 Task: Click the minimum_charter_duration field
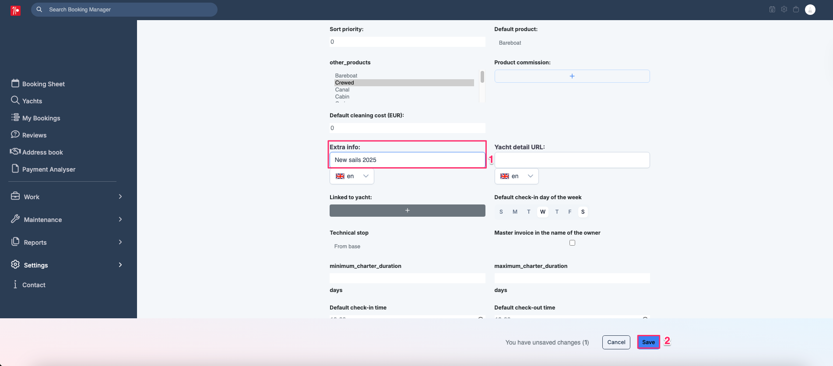point(408,278)
